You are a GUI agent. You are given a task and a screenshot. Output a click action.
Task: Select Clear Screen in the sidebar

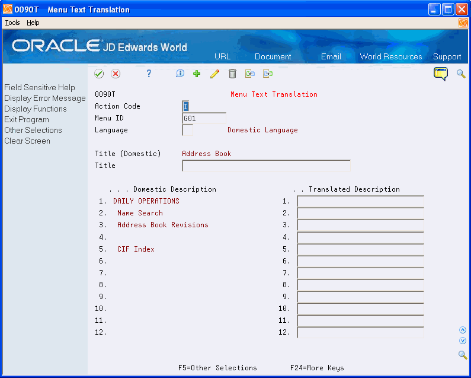(27, 141)
